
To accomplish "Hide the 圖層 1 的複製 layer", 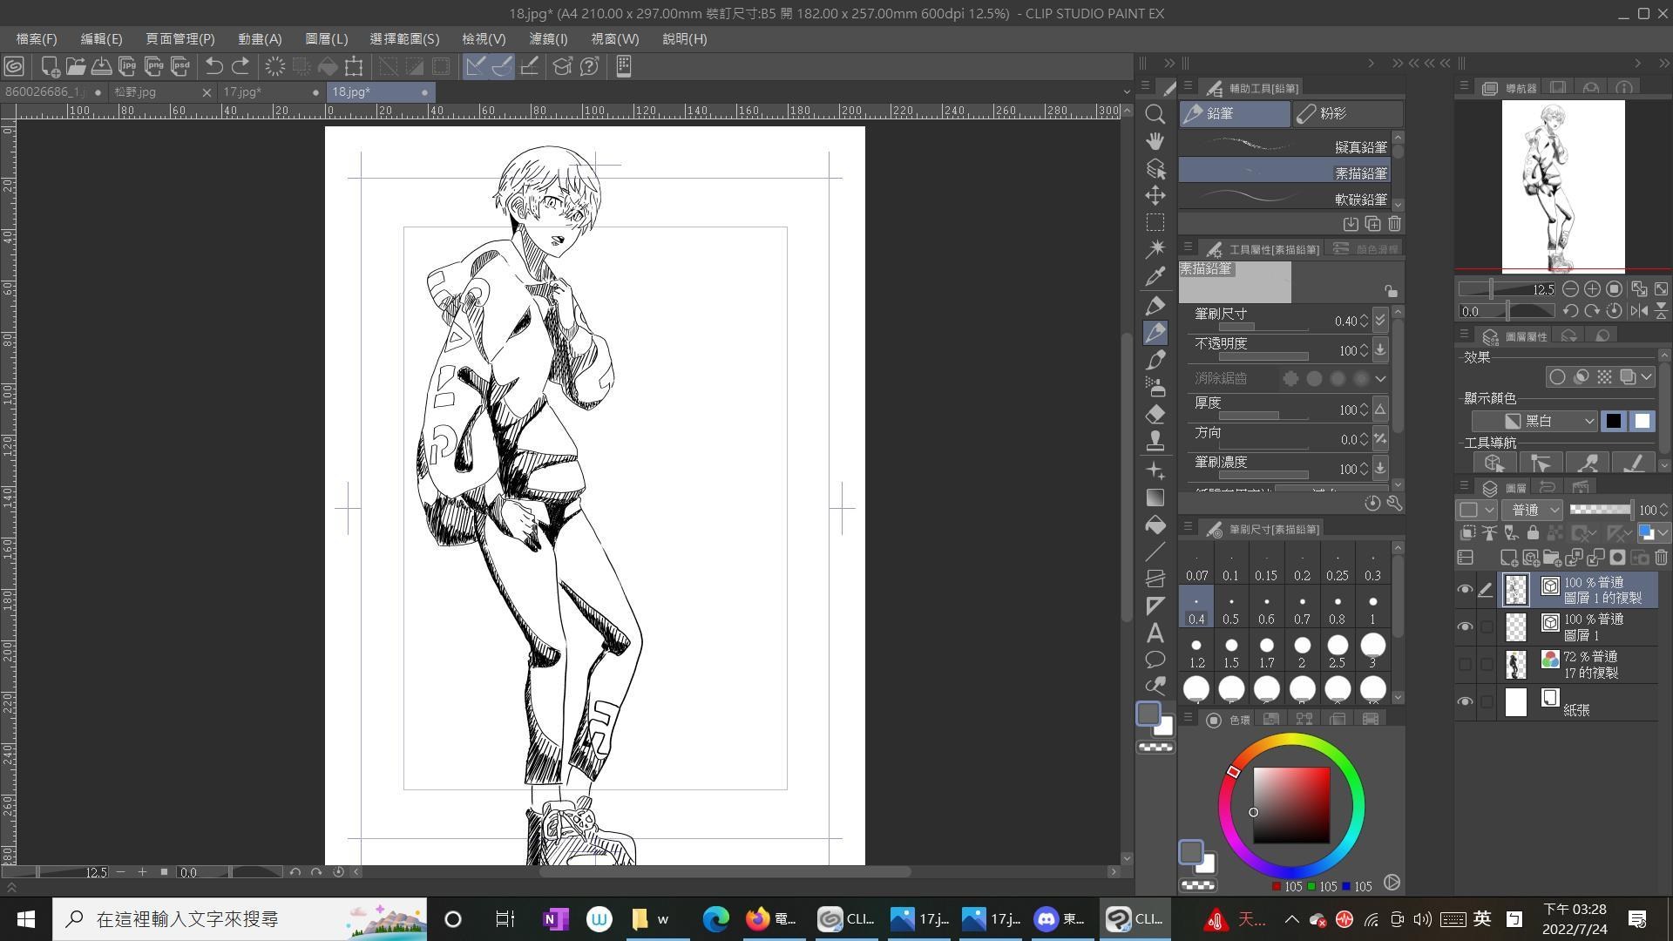I will coord(1465,590).
